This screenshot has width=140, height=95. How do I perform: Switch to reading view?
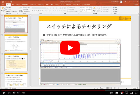[x=115, y=88]
